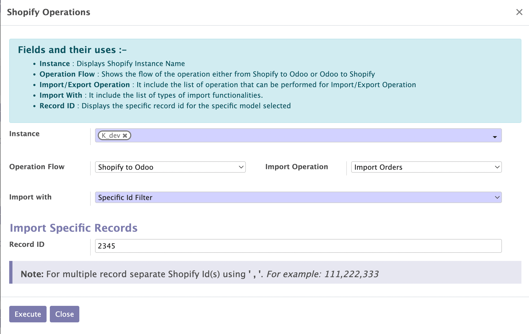Open the Operation Flow dropdown
The image size is (529, 334).
coord(170,167)
